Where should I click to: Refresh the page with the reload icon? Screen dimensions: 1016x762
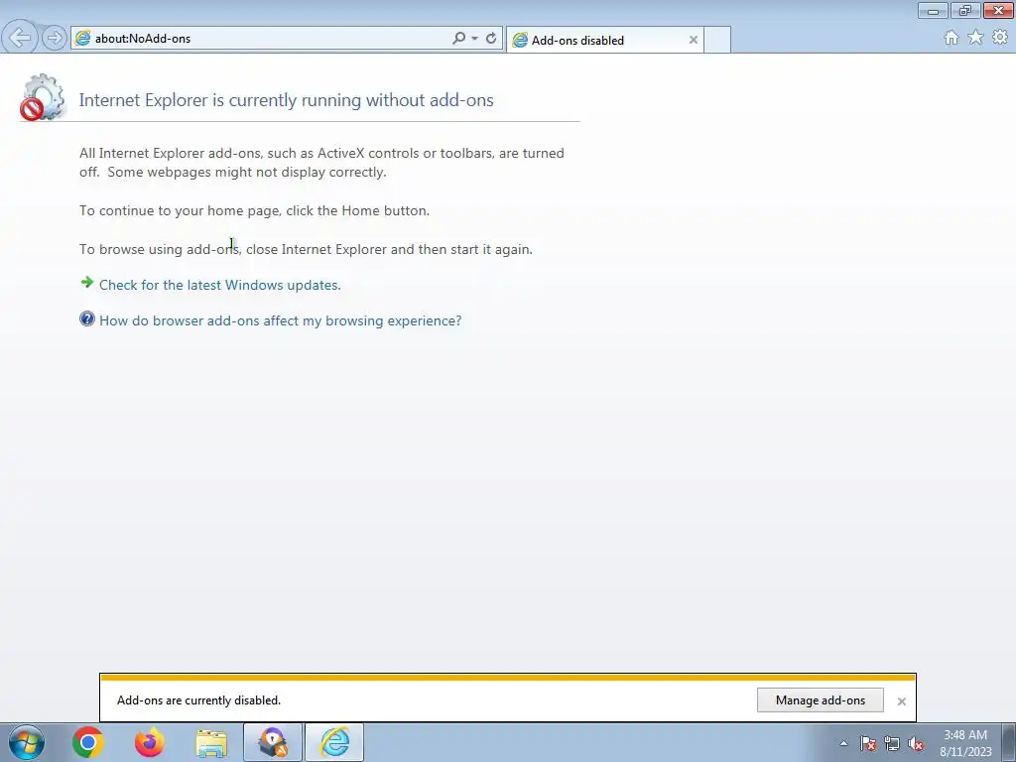click(491, 39)
